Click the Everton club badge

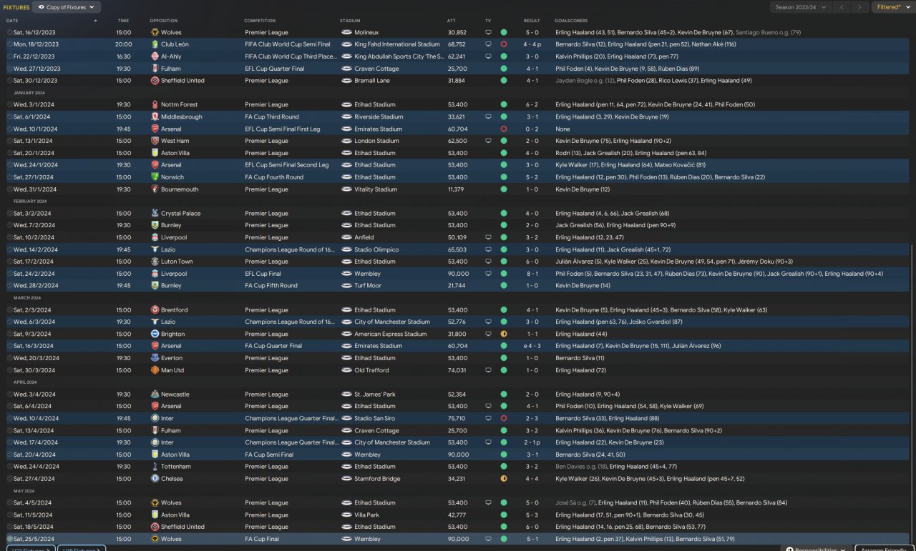click(x=155, y=358)
